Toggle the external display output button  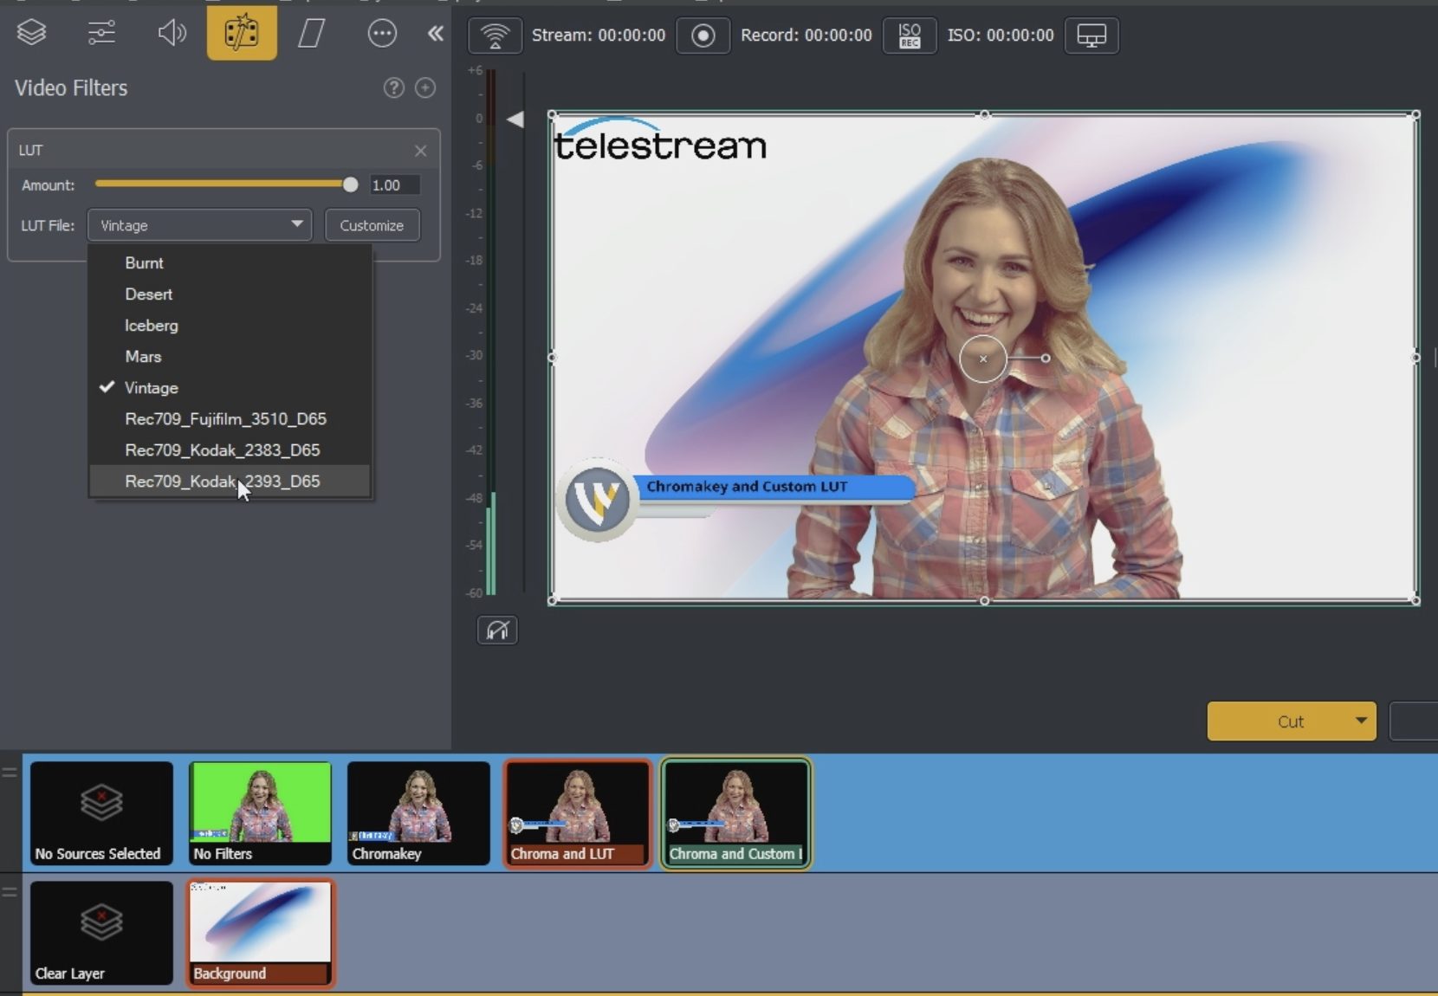click(1091, 36)
